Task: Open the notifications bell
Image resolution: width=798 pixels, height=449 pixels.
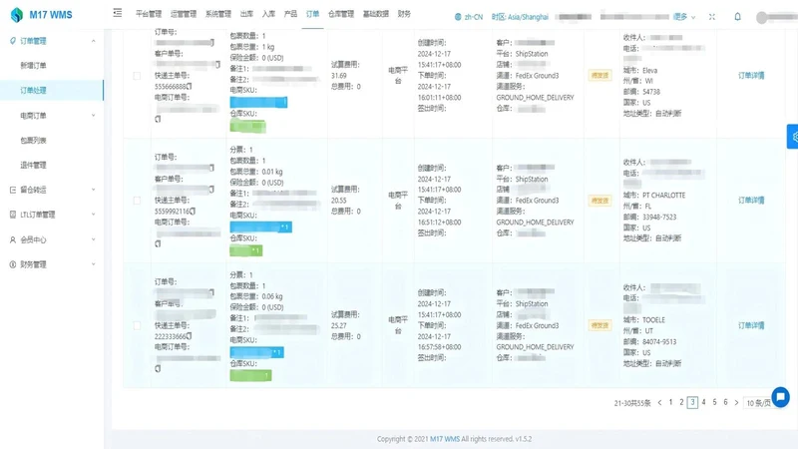Action: [737, 17]
